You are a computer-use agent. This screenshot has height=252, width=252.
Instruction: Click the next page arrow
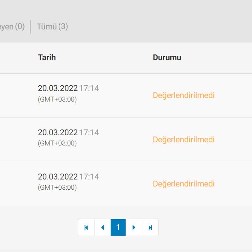coord(134,227)
